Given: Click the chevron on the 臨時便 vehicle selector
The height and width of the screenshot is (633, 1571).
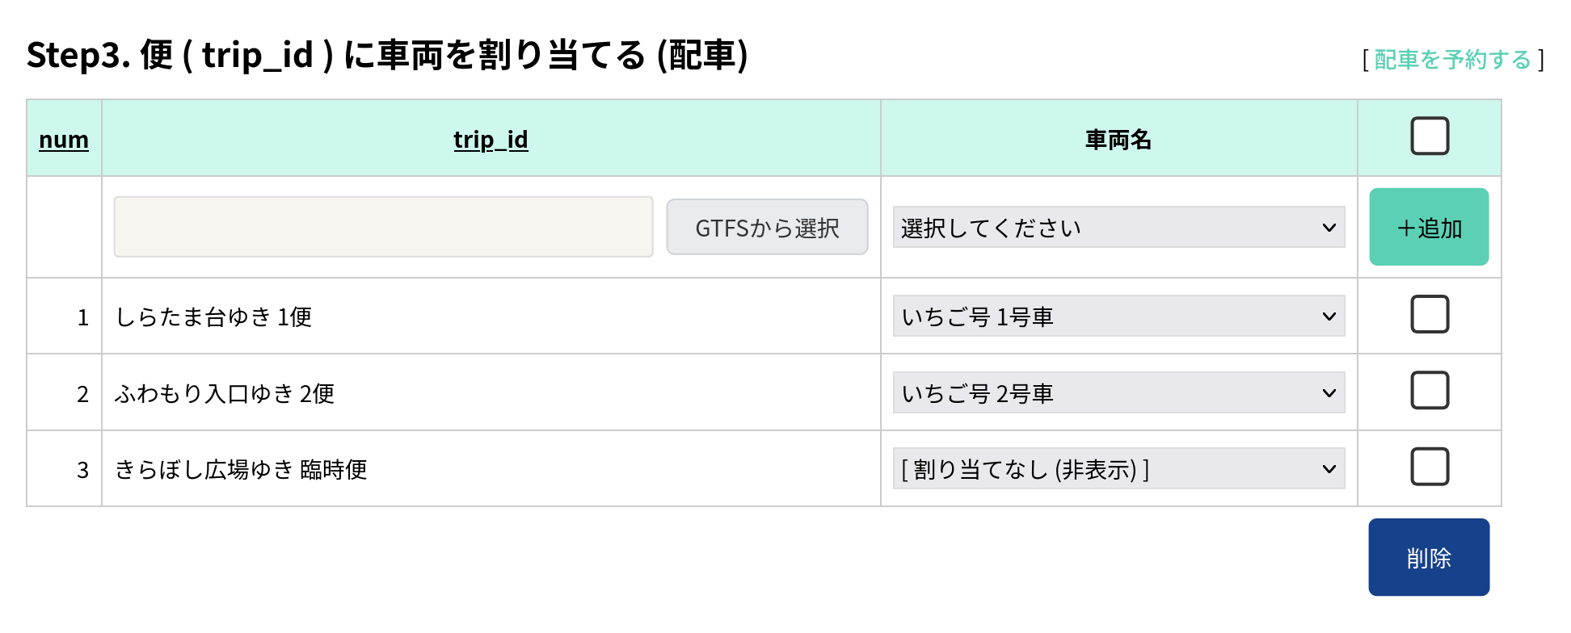Looking at the screenshot, I should tap(1329, 467).
